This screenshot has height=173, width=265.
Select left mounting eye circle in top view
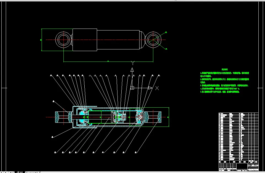(63, 40)
